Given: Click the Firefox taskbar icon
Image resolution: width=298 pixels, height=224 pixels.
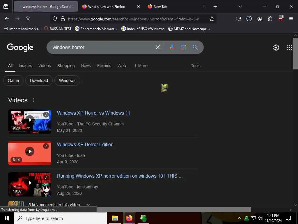Looking at the screenshot, I should click(129, 218).
